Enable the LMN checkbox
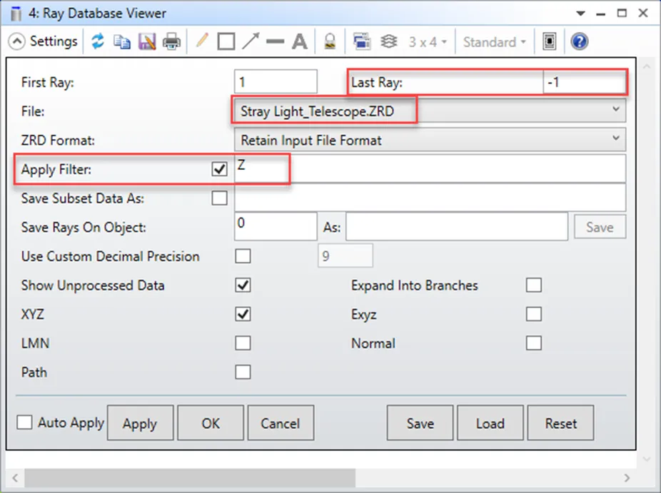Viewport: 661px width, 493px height. click(x=243, y=343)
